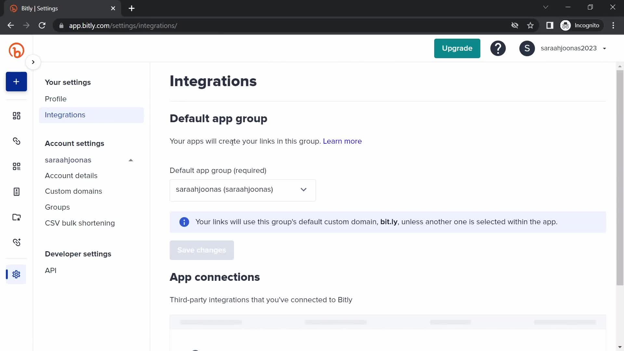The image size is (624, 351).
Task: Click the Your settings section header
Action: (x=68, y=82)
